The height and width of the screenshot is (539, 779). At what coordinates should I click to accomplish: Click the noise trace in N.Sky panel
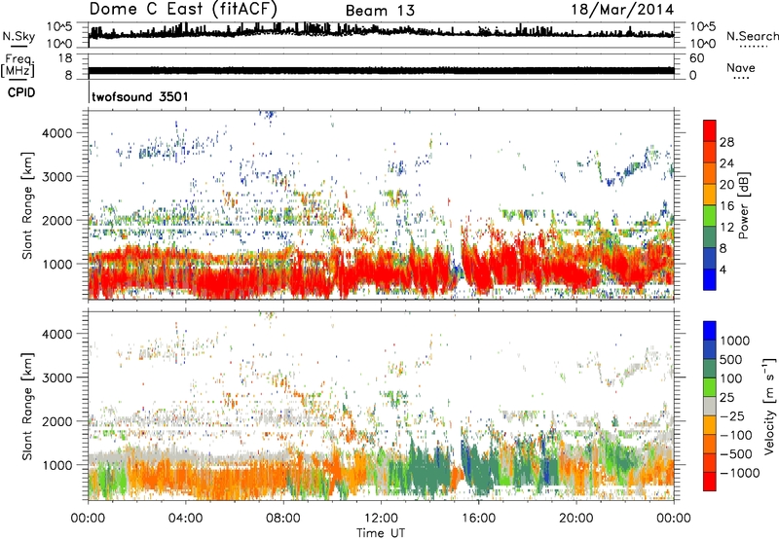381,33
